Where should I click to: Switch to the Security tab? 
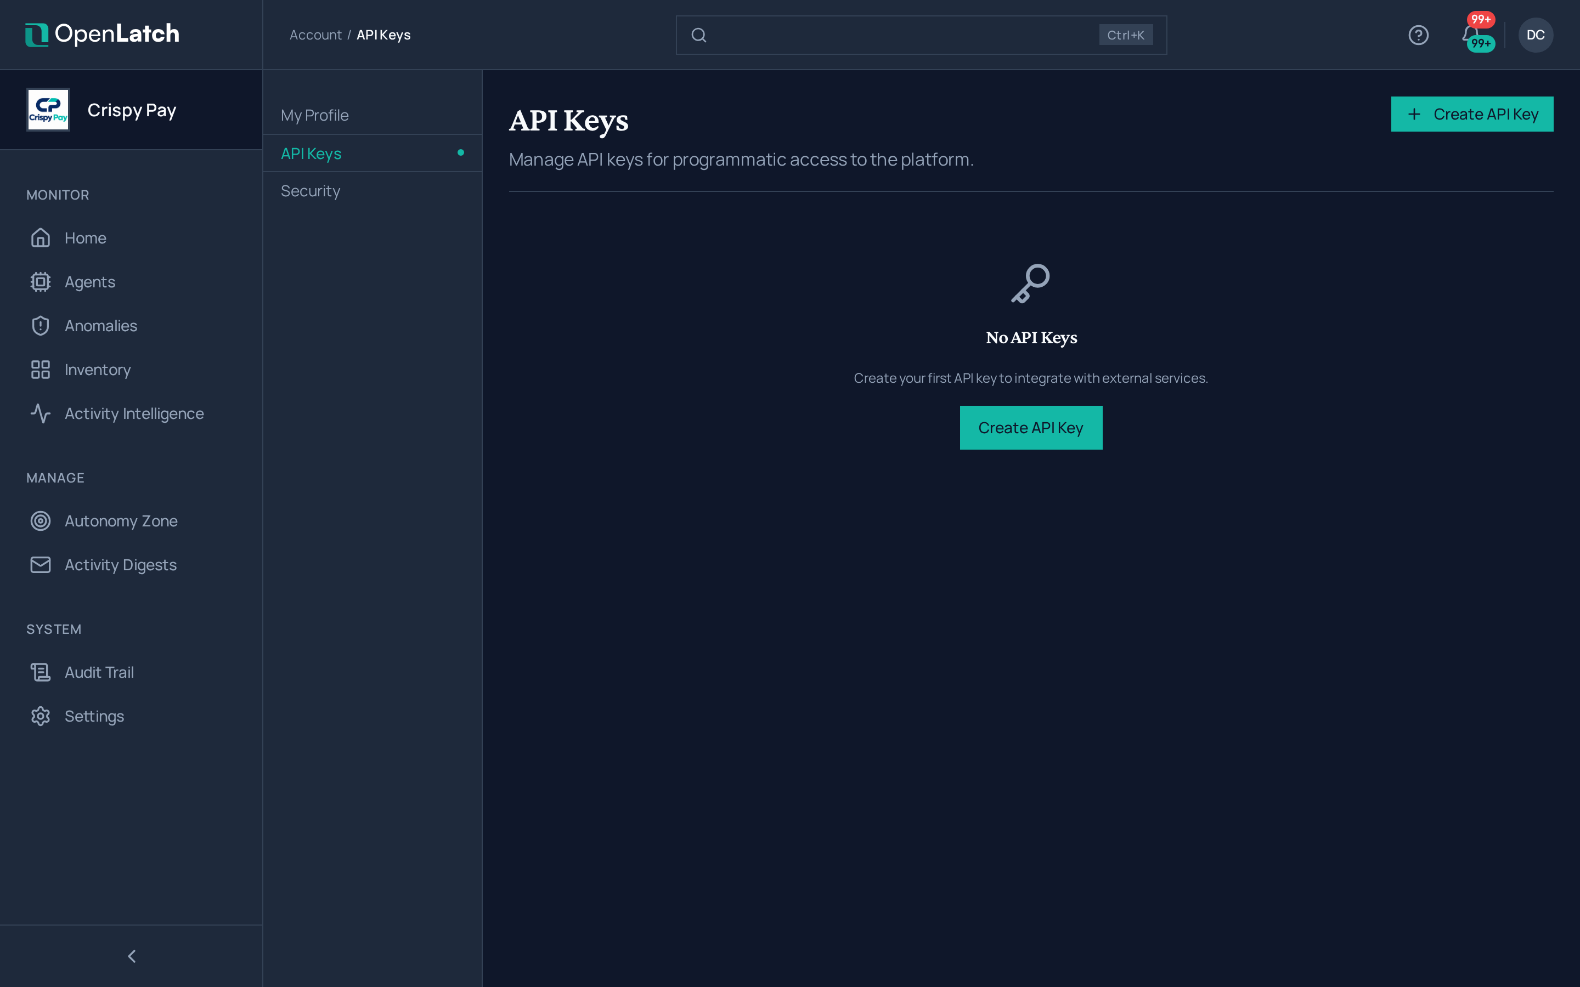(x=372, y=191)
